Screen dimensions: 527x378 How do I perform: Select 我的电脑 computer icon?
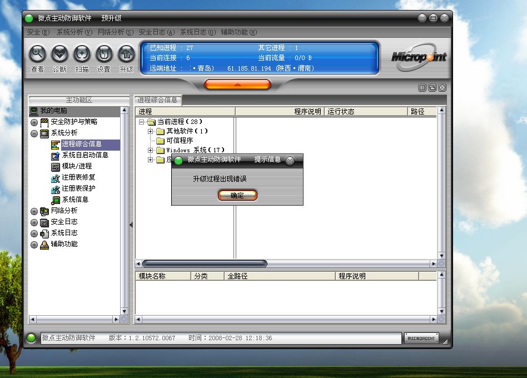tap(33, 111)
